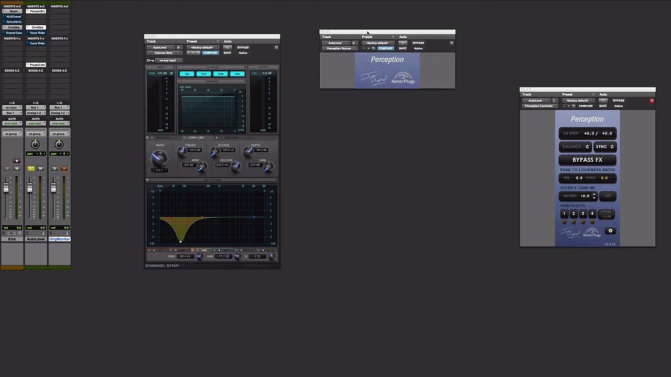The height and width of the screenshot is (377, 671).
Task: Click the DEPTH knob in Channel Strip
Action: pyautogui.click(x=247, y=152)
